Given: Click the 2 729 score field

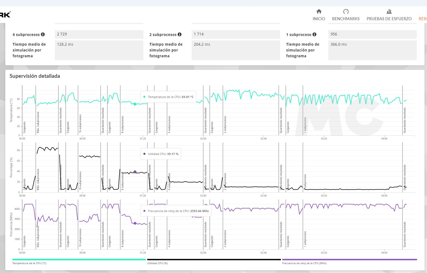Looking at the screenshot, I should tap(99, 34).
